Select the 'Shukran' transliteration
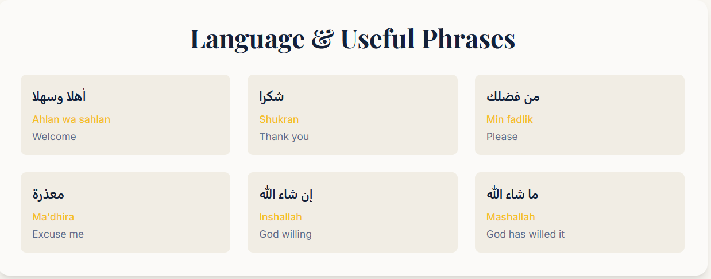The width and height of the screenshot is (711, 279). coord(279,119)
